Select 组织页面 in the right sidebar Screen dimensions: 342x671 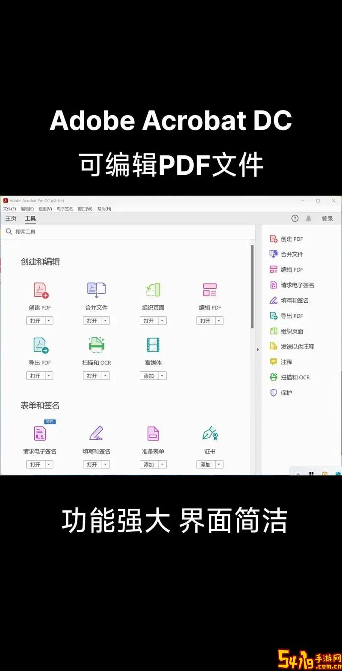pyautogui.click(x=286, y=331)
